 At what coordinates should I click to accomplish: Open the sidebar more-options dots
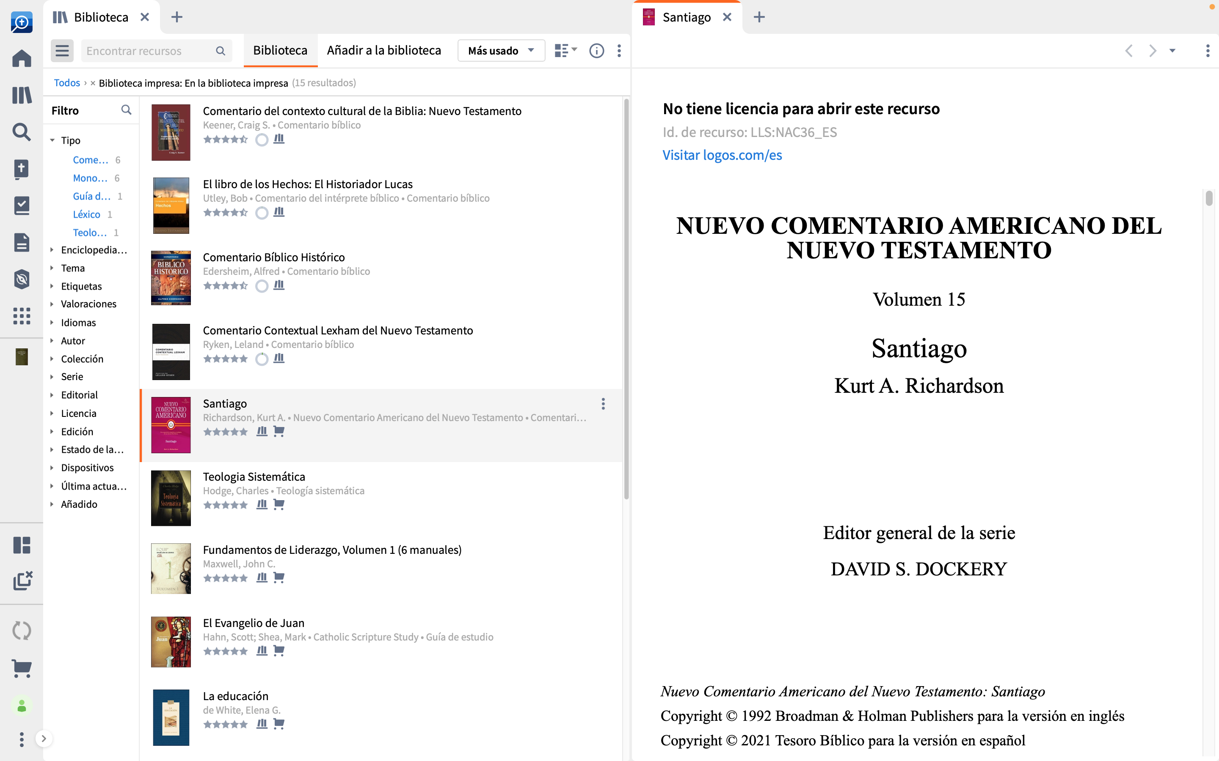(22, 739)
